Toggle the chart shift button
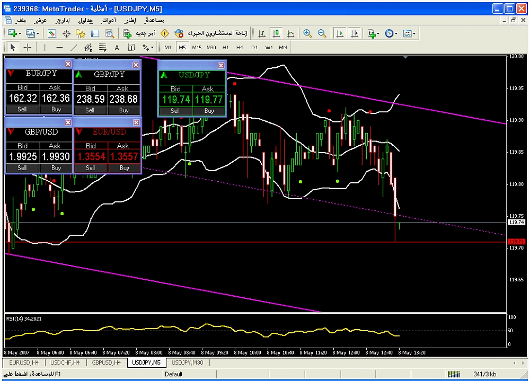530x381 pixels. [354, 33]
